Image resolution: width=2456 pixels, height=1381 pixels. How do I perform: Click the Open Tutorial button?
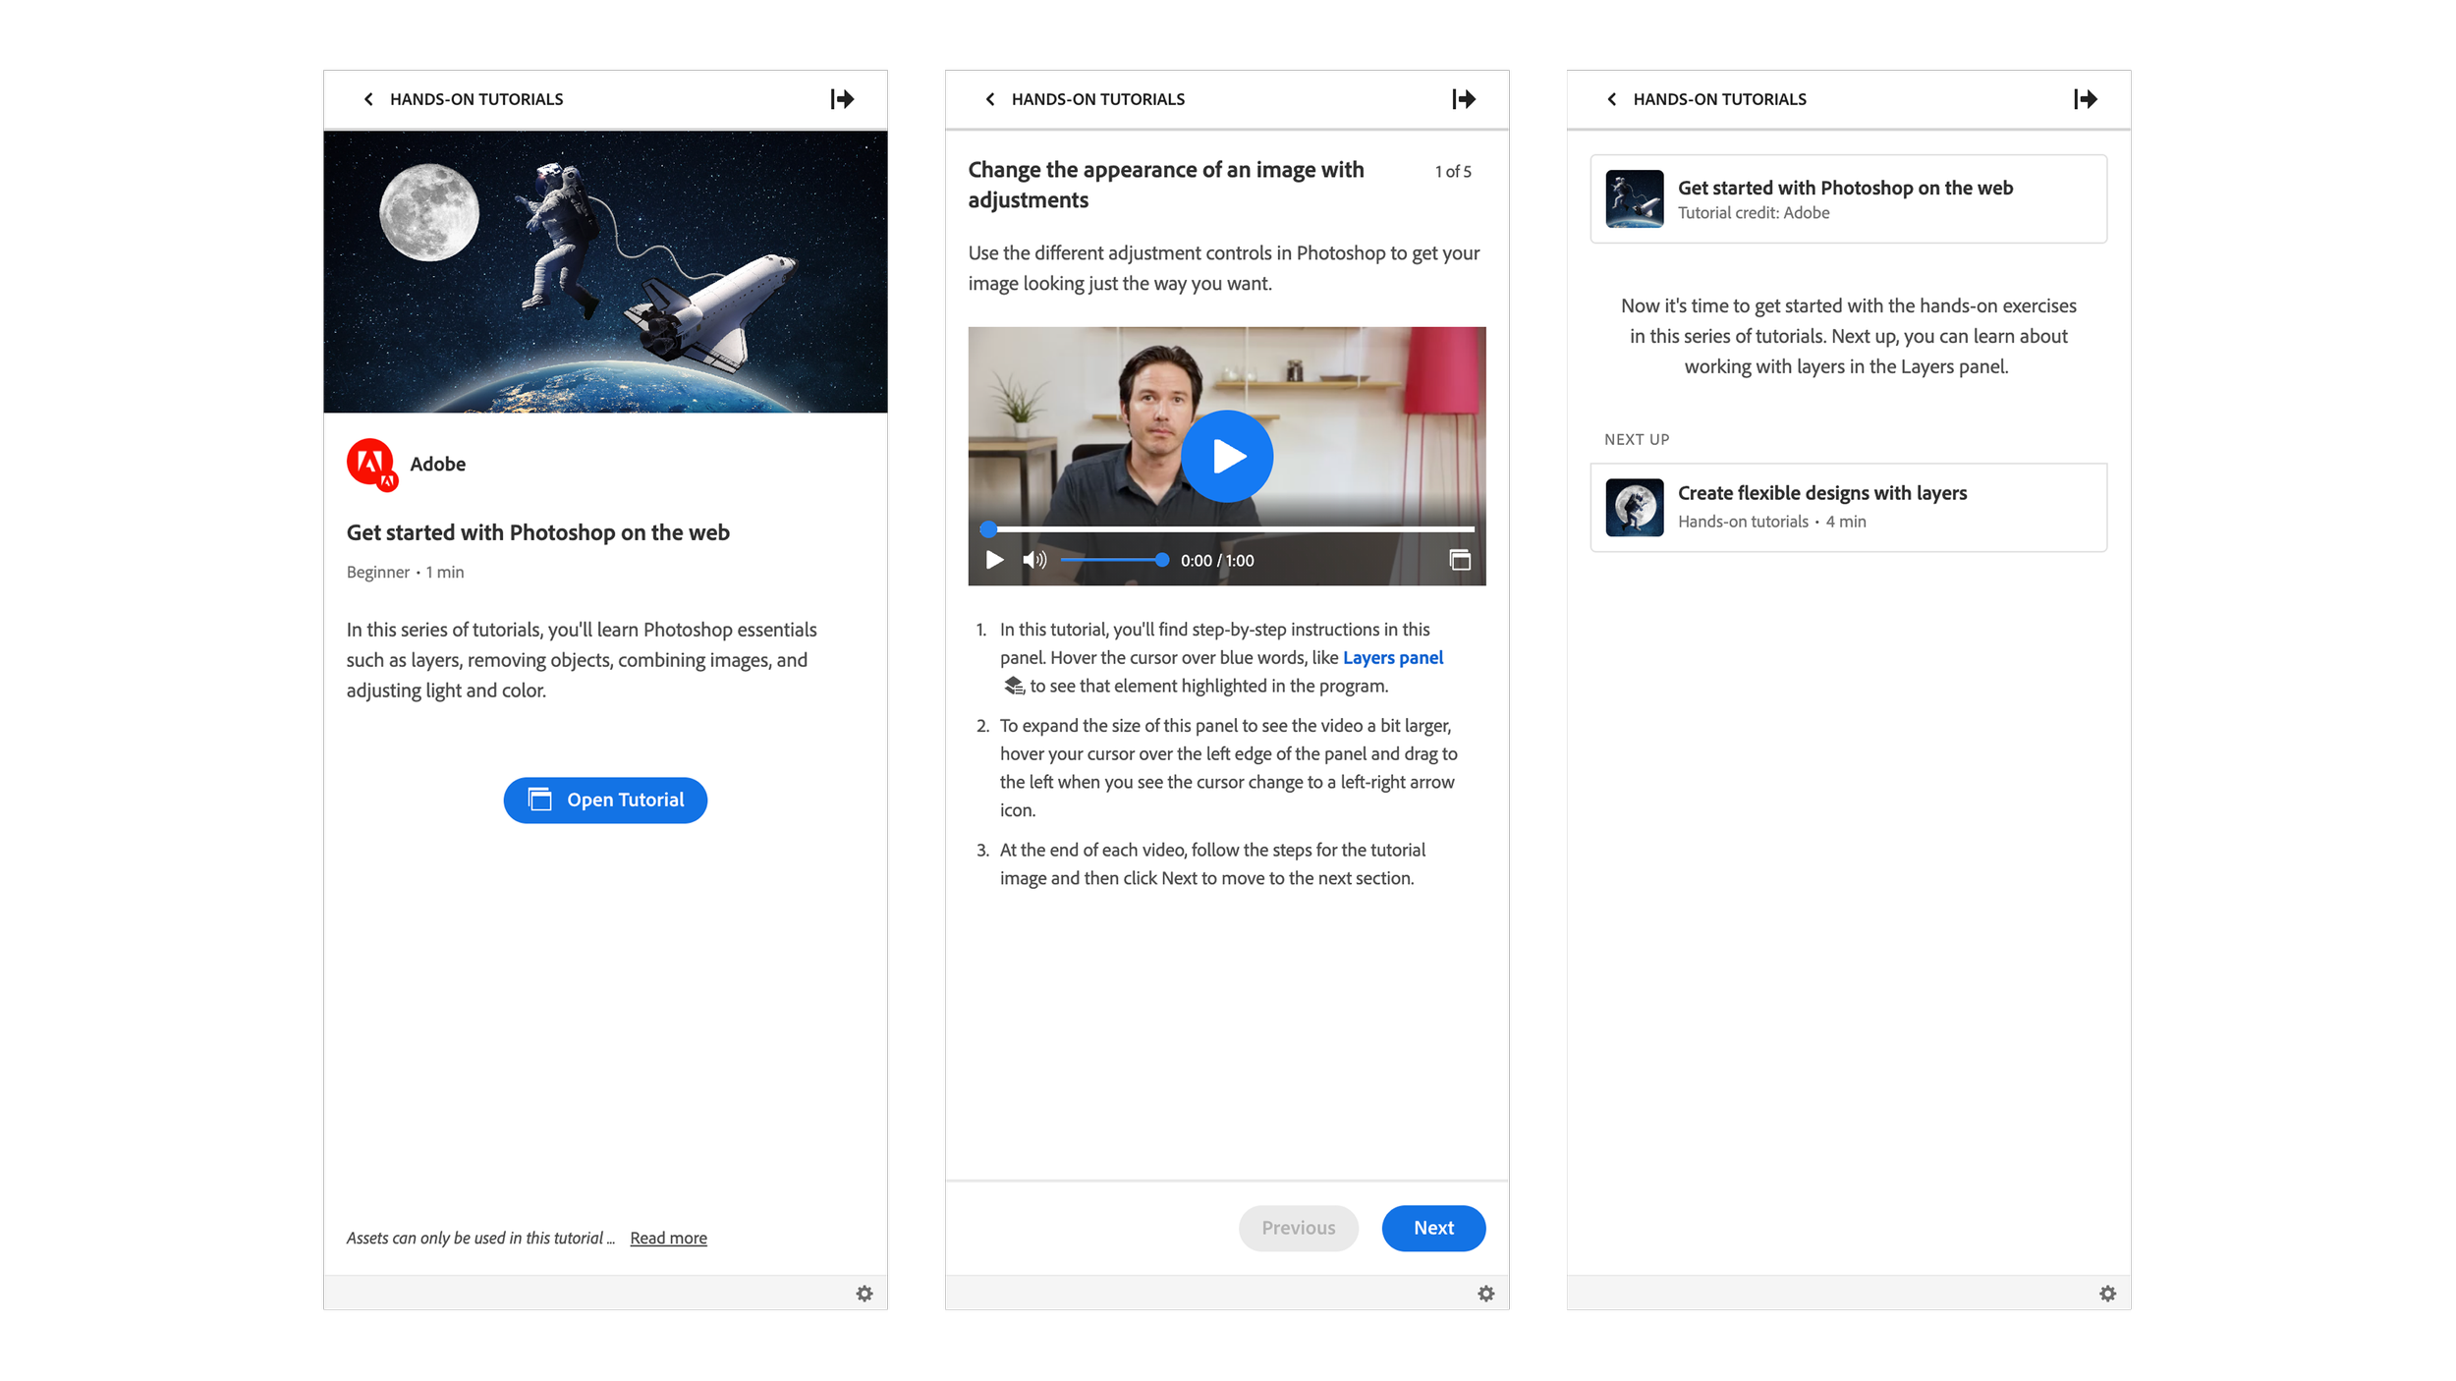605,801
